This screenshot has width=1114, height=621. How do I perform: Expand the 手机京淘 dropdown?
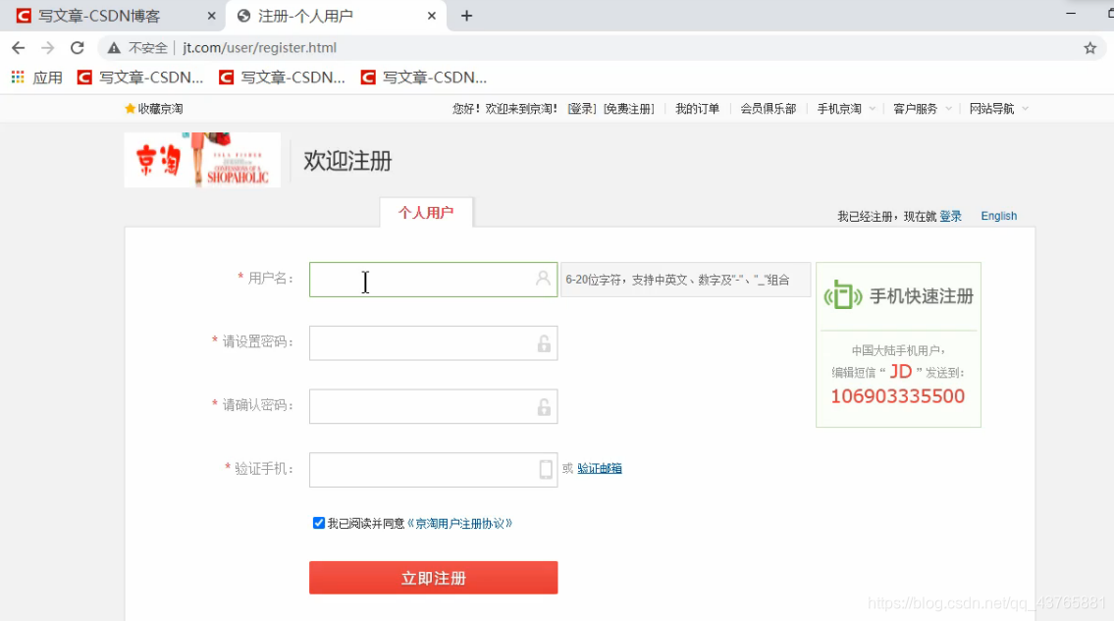point(845,109)
